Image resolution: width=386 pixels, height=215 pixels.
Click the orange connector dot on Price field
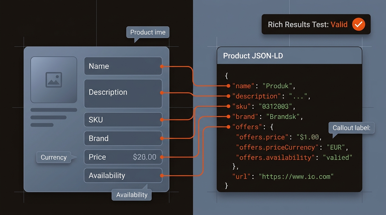coord(162,157)
